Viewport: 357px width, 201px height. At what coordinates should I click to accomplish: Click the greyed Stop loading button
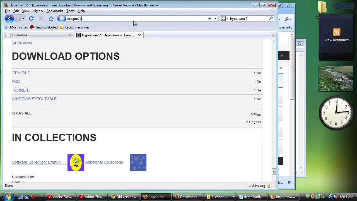tap(41, 19)
